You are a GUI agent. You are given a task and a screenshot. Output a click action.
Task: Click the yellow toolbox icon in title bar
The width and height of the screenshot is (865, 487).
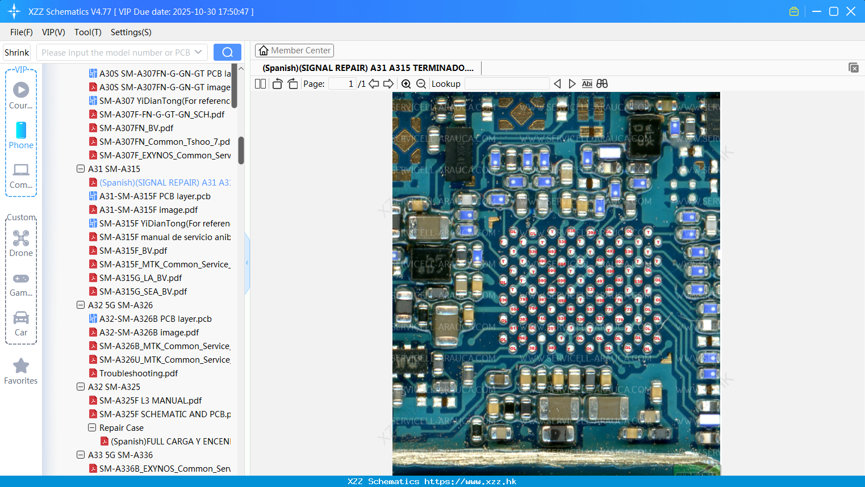pos(794,11)
